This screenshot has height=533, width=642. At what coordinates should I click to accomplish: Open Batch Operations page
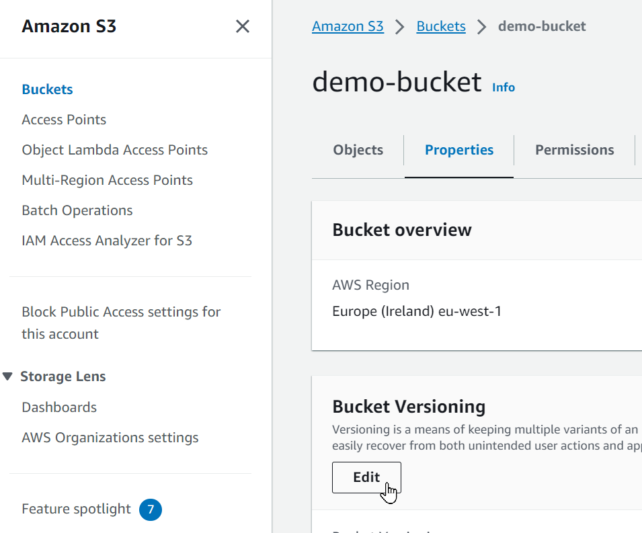coord(77,210)
